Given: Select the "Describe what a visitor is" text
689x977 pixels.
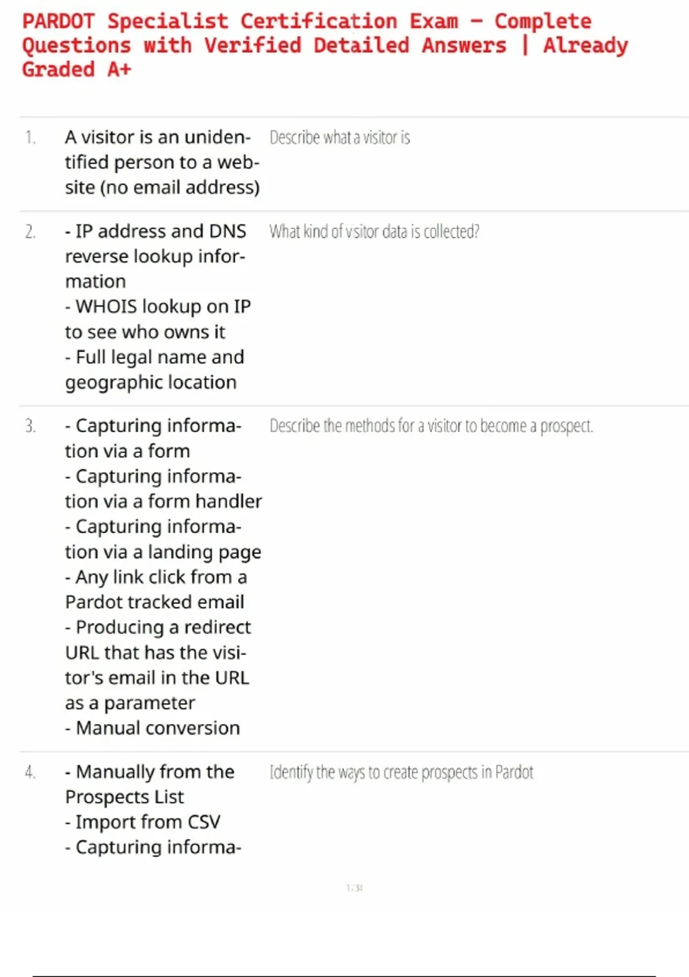Looking at the screenshot, I should point(339,138).
